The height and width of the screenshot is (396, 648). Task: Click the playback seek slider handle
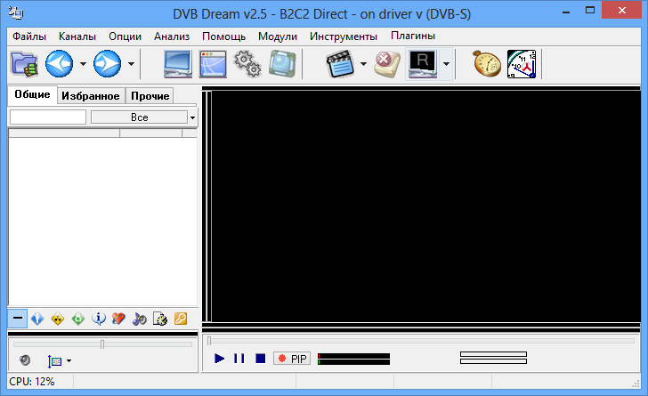209,341
